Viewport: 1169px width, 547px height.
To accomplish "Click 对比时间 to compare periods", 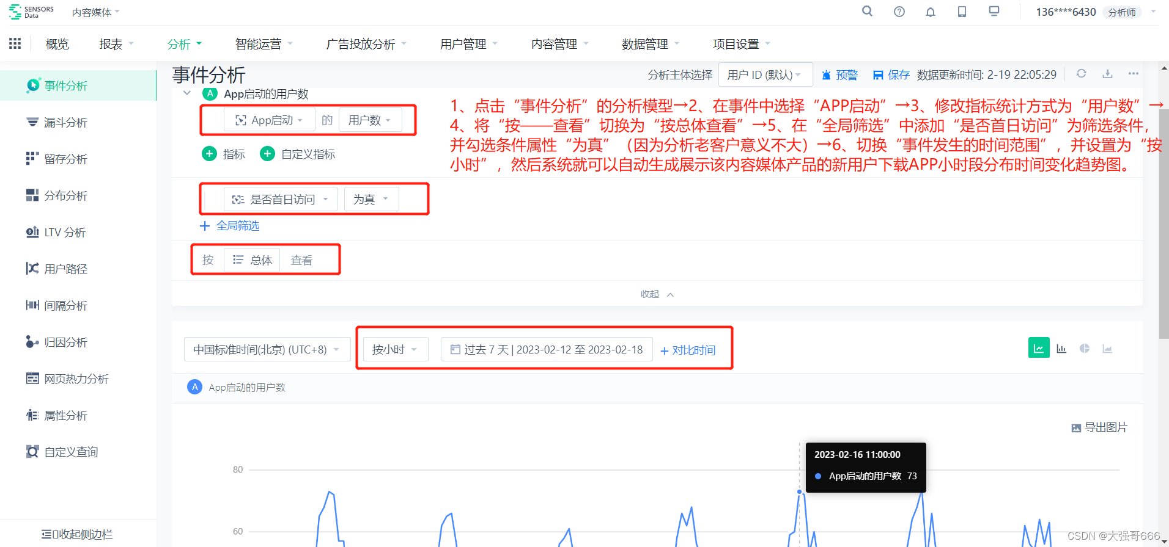I will (688, 350).
